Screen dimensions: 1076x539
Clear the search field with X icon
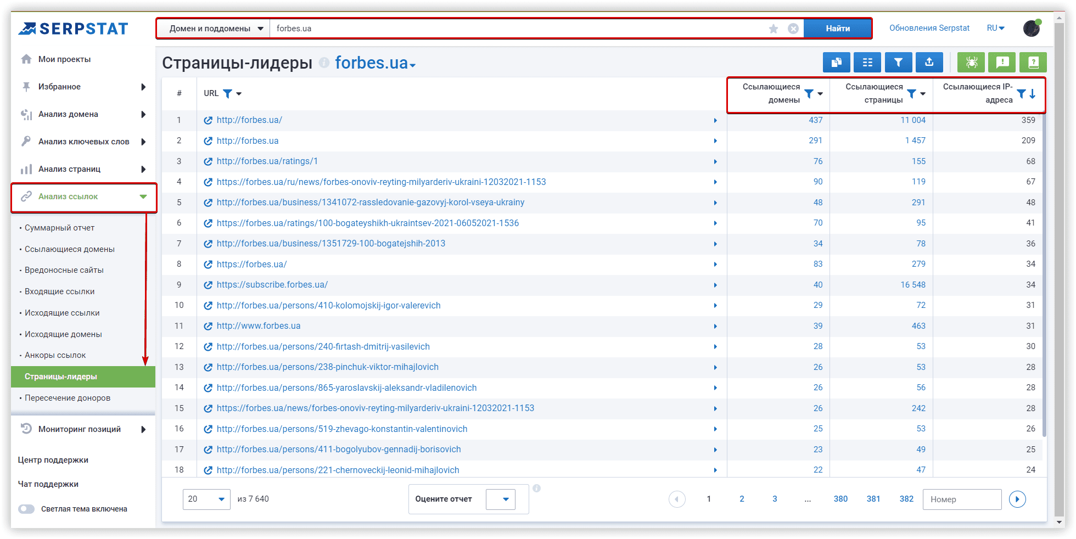[793, 29]
